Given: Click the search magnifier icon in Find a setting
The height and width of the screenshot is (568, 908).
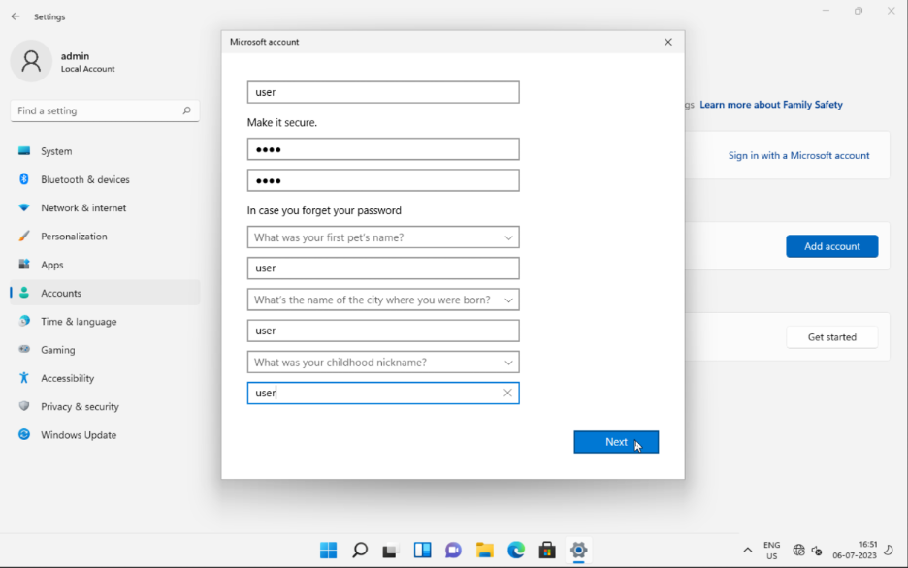Looking at the screenshot, I should click(x=186, y=110).
